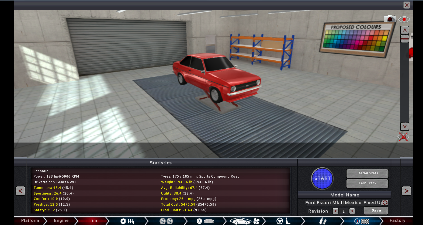Go to next panel with red right arrow
Image resolution: width=423 pixels, height=225 pixels.
[x=406, y=191]
